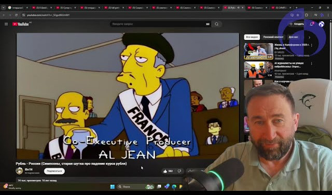This screenshot has height=195, width=332.
Task: Open Microsoft Edge from the taskbar
Action: 174,186
